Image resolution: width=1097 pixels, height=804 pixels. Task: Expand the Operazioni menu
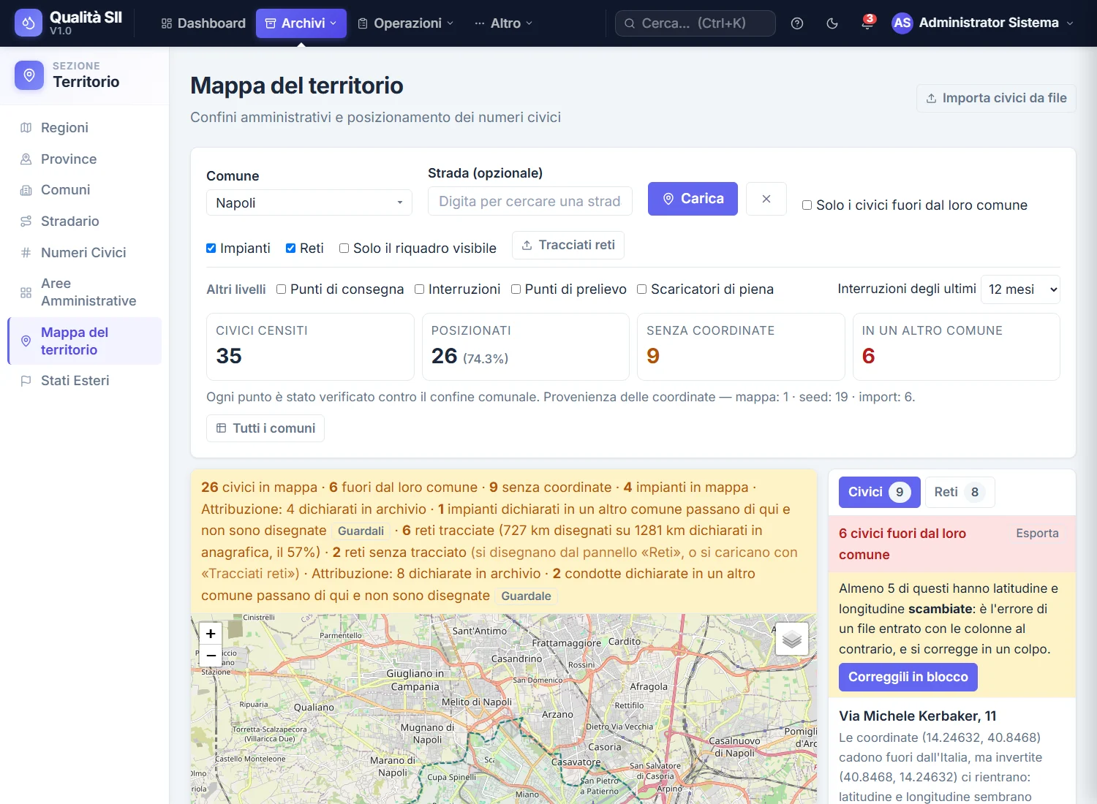pos(406,23)
